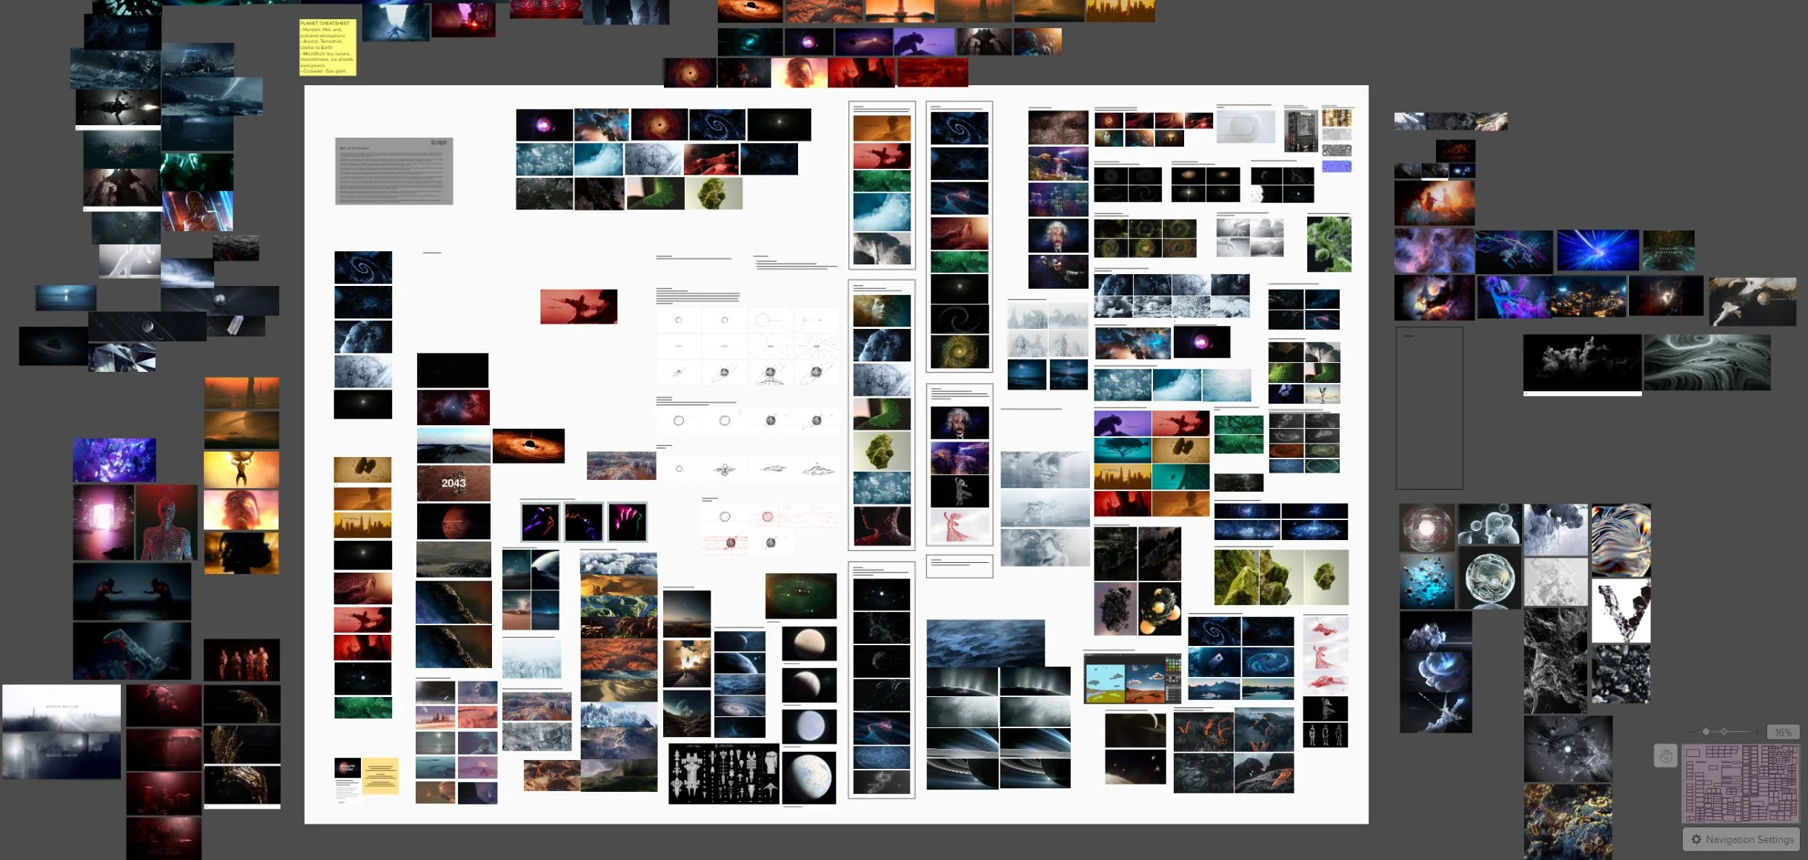1808x860 pixels.
Task: Click the zoom out minus icon
Action: (x=1690, y=732)
